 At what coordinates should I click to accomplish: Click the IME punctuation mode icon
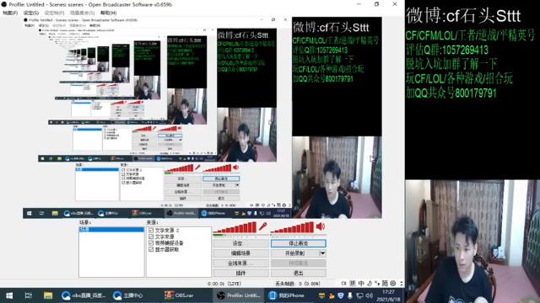point(377,284)
